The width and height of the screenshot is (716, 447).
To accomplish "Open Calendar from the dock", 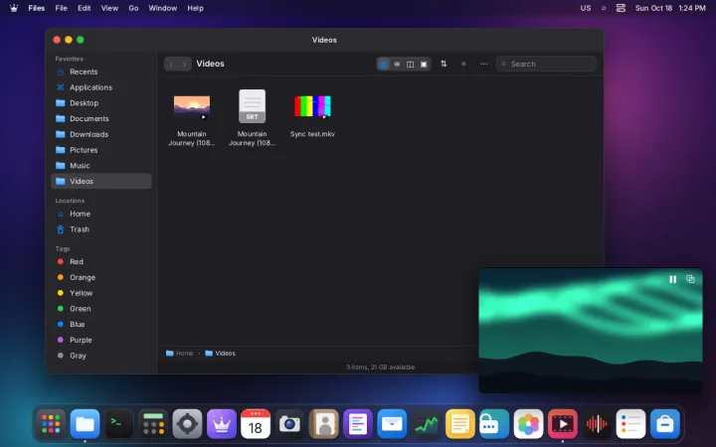I will coord(256,424).
